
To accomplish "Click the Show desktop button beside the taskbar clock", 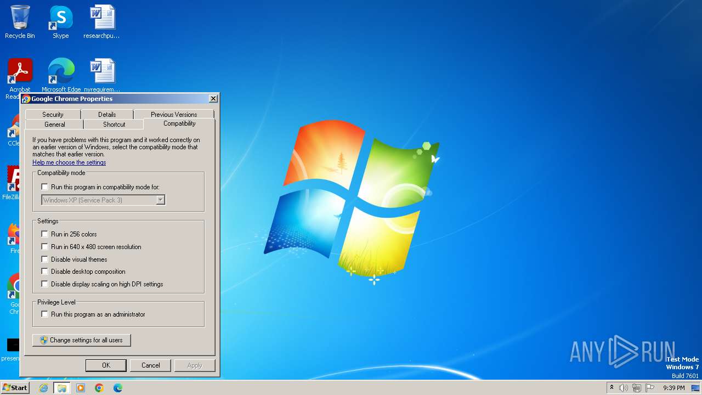I will [x=696, y=388].
